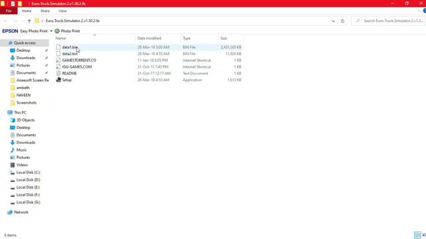Open Desktop under This PC
426x239 pixels.
pos(23,127)
